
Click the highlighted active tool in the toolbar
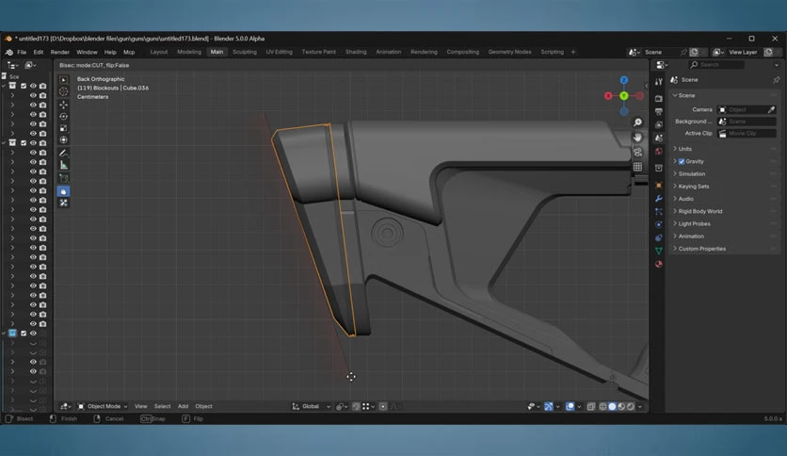tap(64, 191)
